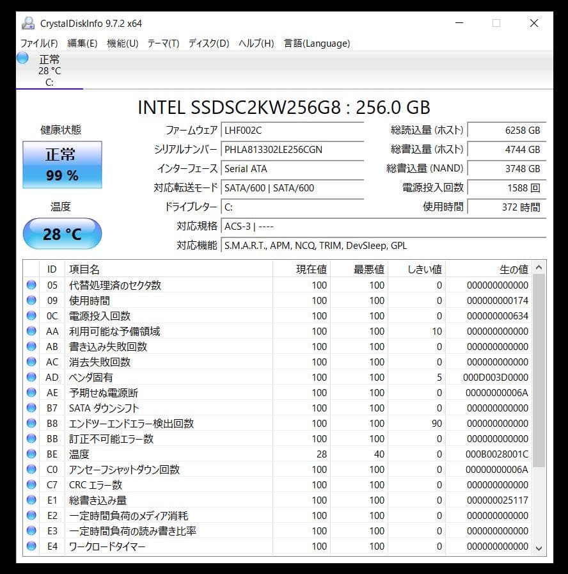
Task: Click the scrollbar down arrow in attribute list
Action: 538,549
